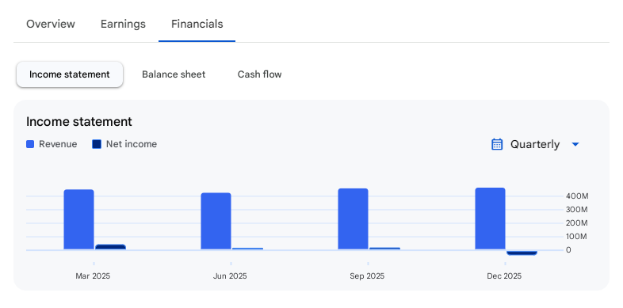The width and height of the screenshot is (623, 308).
Task: Click the Net income legend swatch
Action: coord(97,144)
